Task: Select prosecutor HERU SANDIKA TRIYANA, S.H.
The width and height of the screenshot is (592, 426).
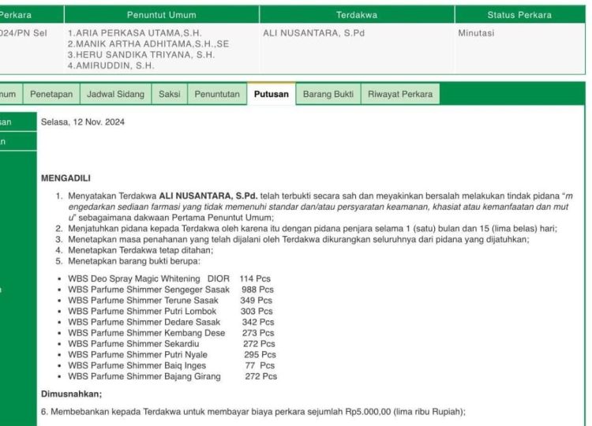Action: [x=141, y=54]
